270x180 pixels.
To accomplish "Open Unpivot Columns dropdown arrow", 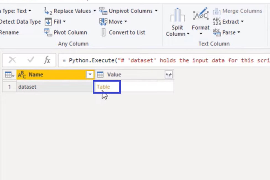I will (x=156, y=11).
